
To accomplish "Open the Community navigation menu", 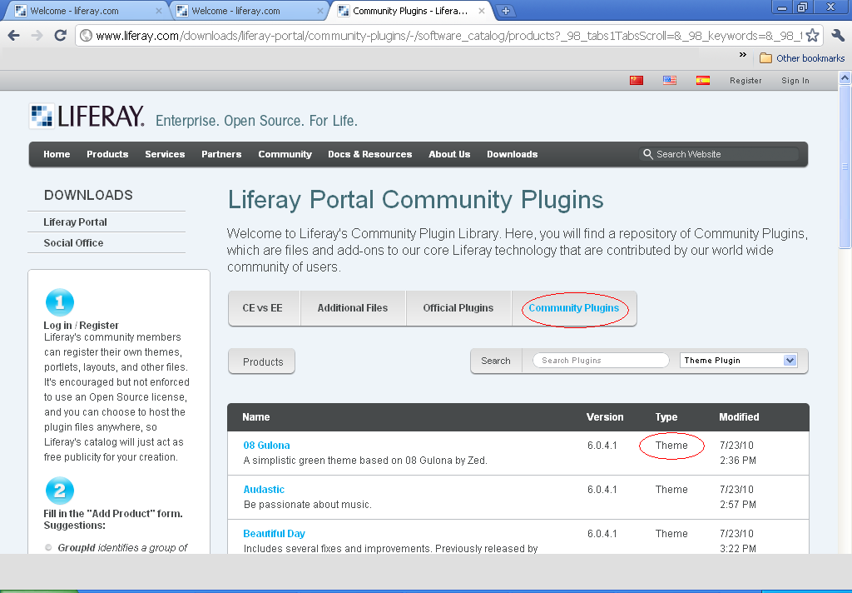I will pyautogui.click(x=285, y=154).
